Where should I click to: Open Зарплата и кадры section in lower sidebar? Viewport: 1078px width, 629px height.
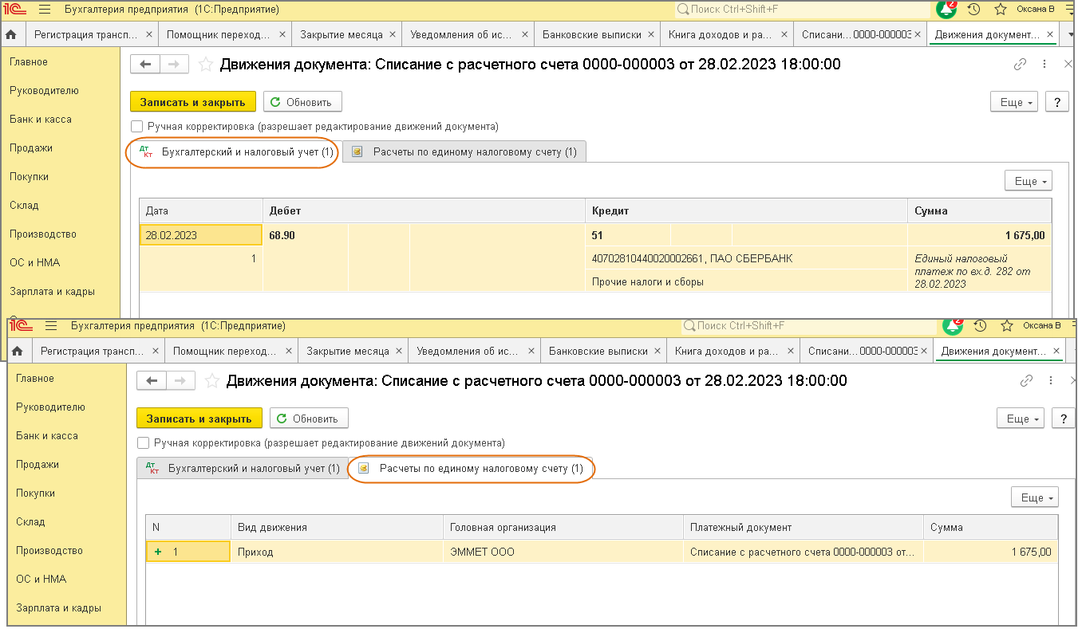(x=58, y=608)
